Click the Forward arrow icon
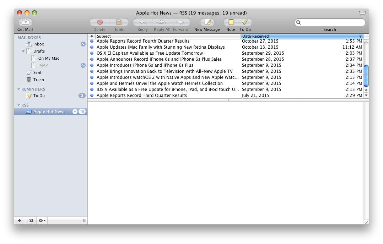The image size is (383, 244). click(180, 22)
